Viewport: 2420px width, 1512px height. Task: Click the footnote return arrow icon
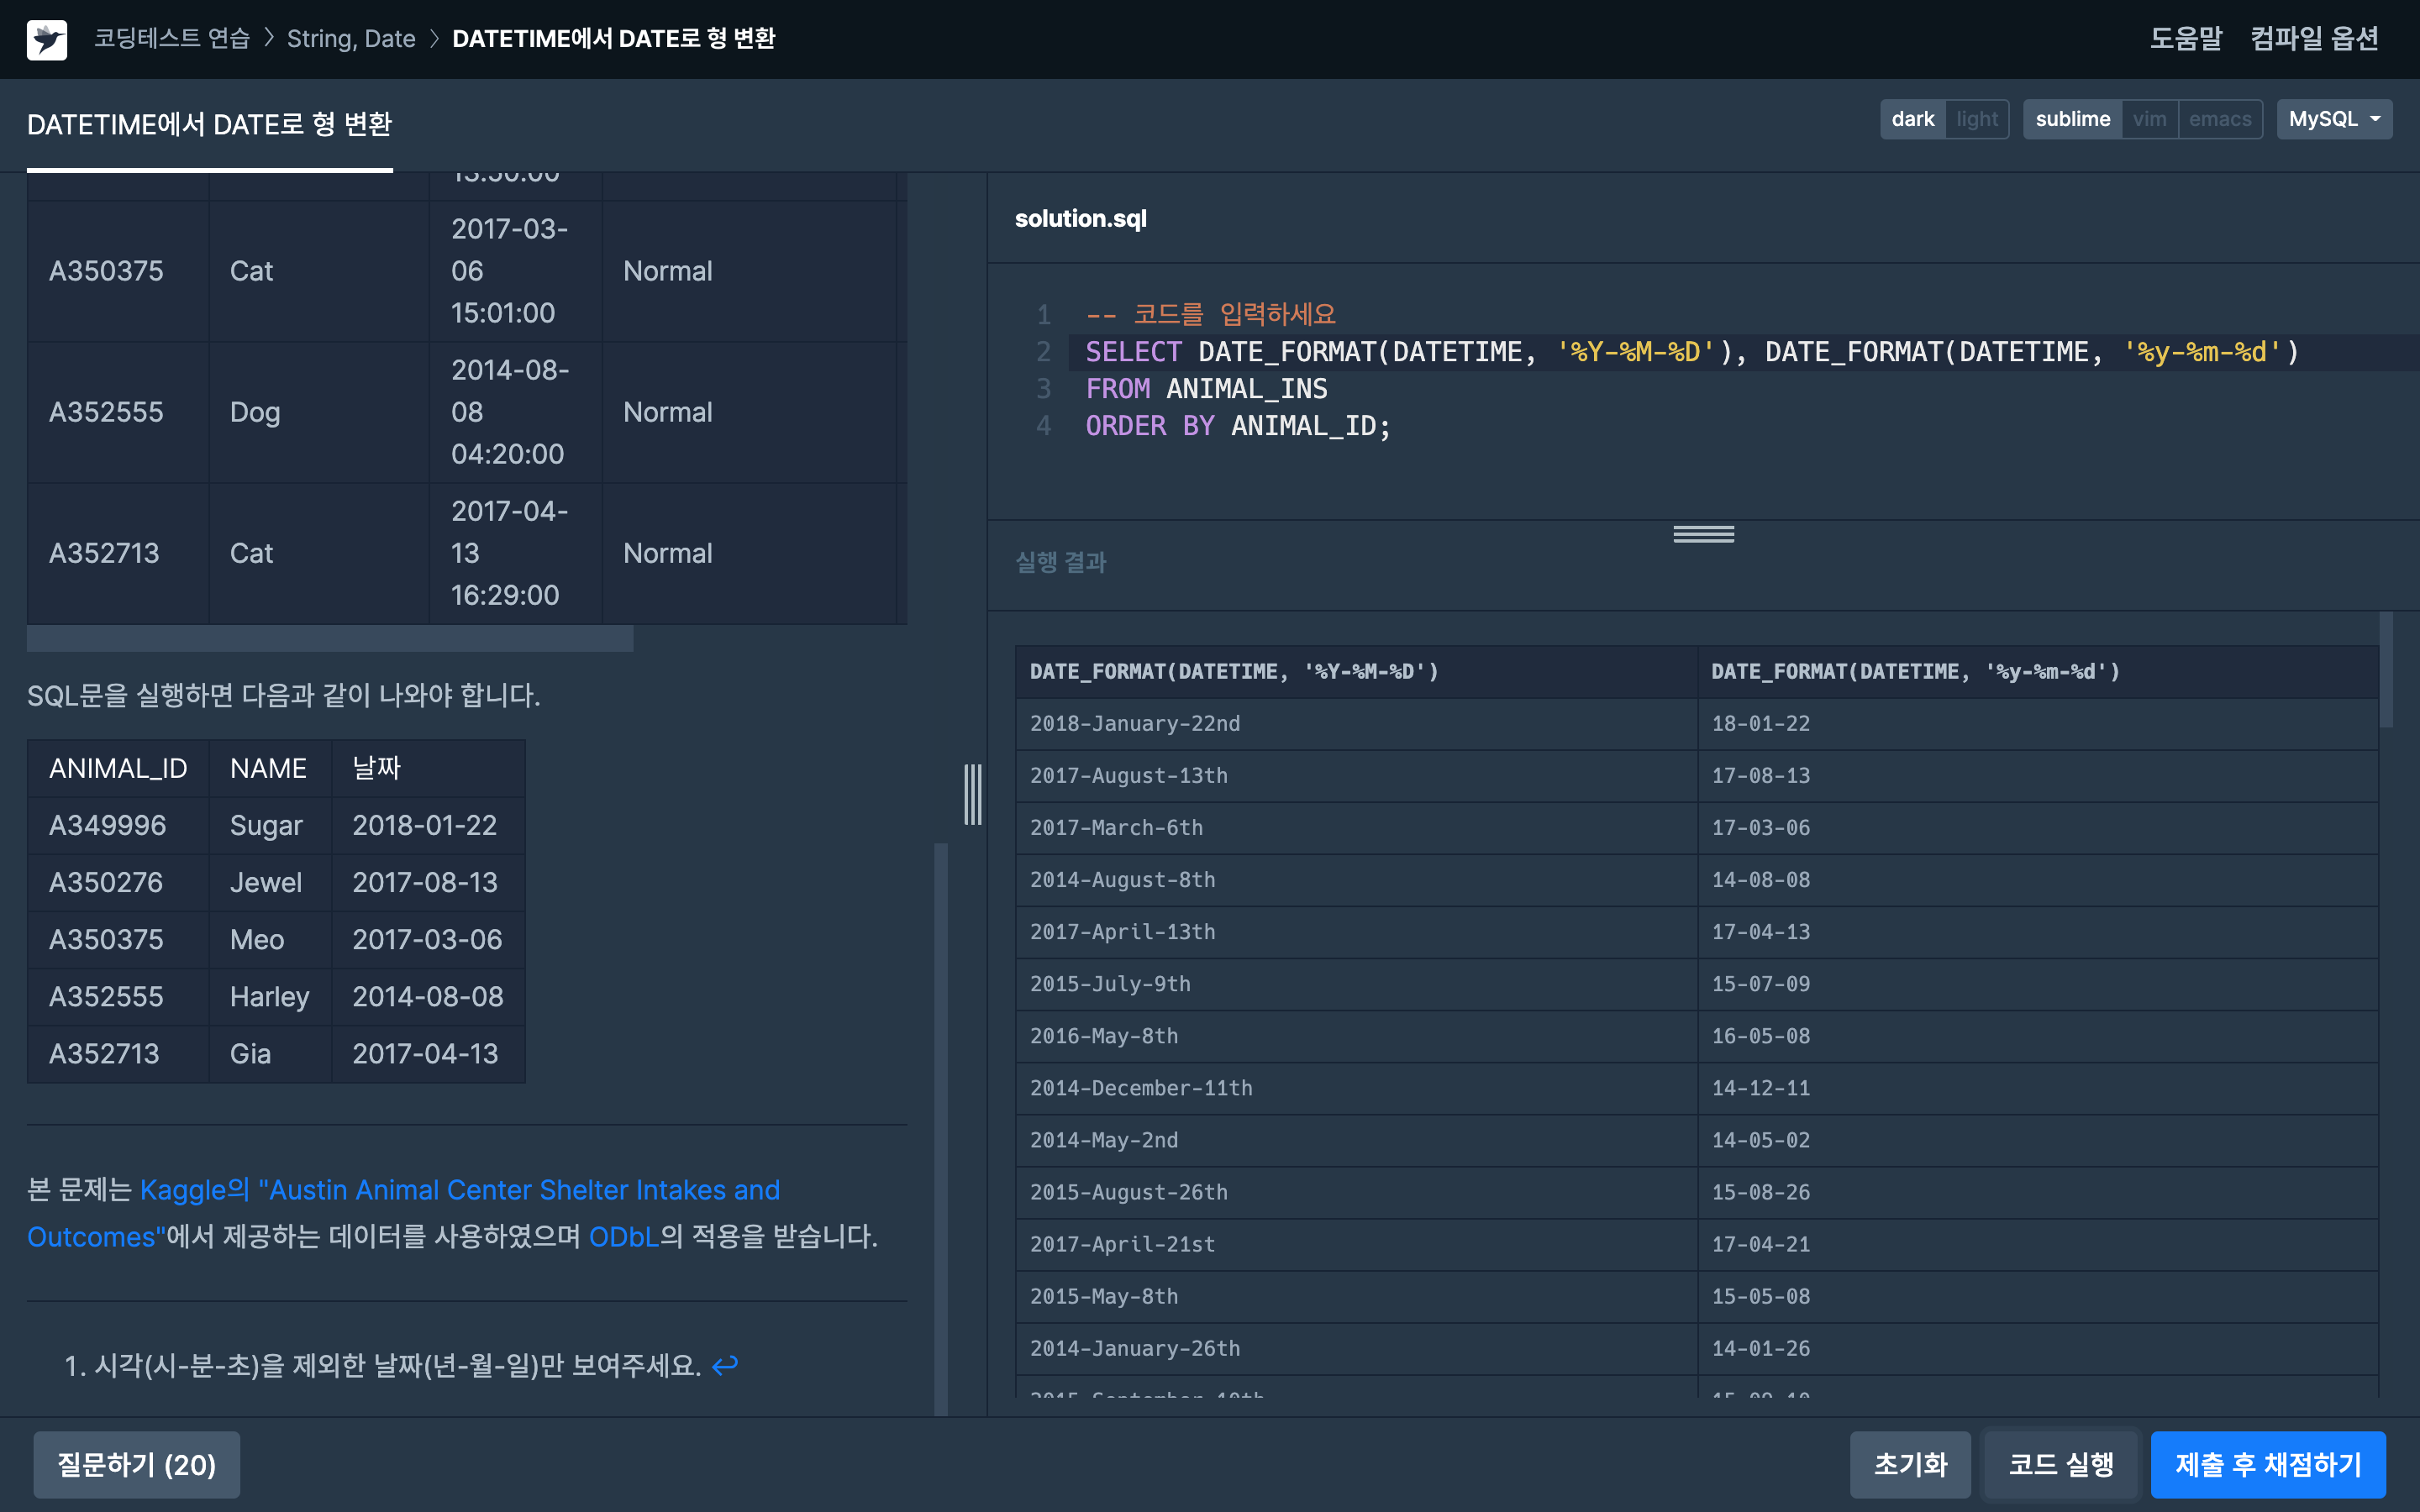point(725,1365)
